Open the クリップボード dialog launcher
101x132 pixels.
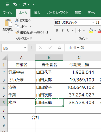click(x=50, y=39)
